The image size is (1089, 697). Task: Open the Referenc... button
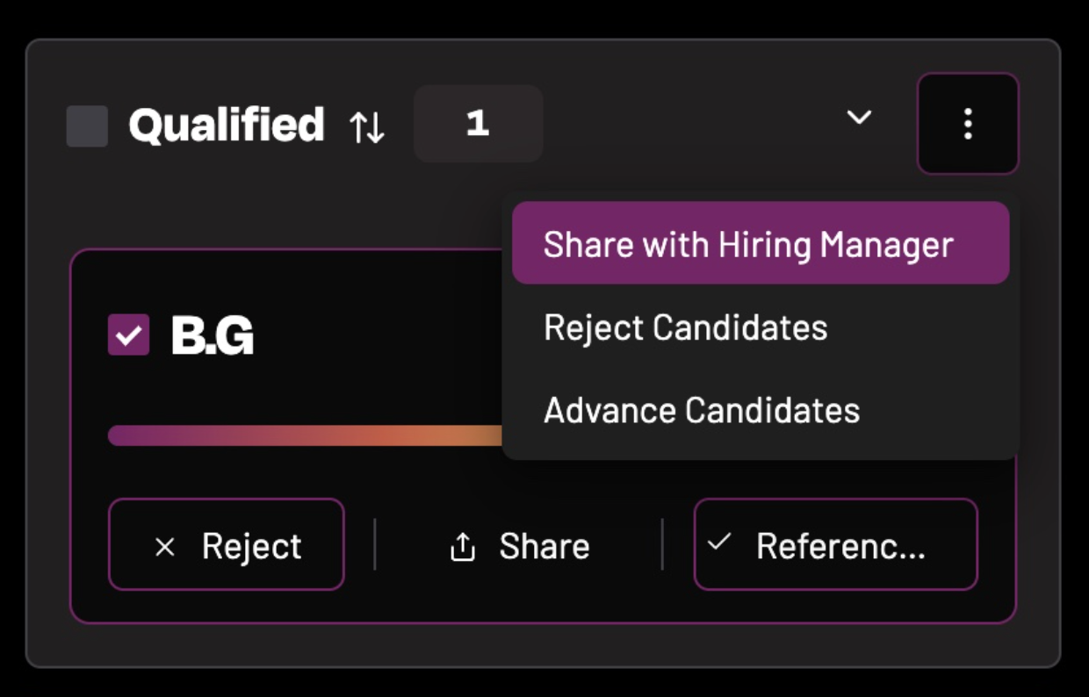coord(835,544)
